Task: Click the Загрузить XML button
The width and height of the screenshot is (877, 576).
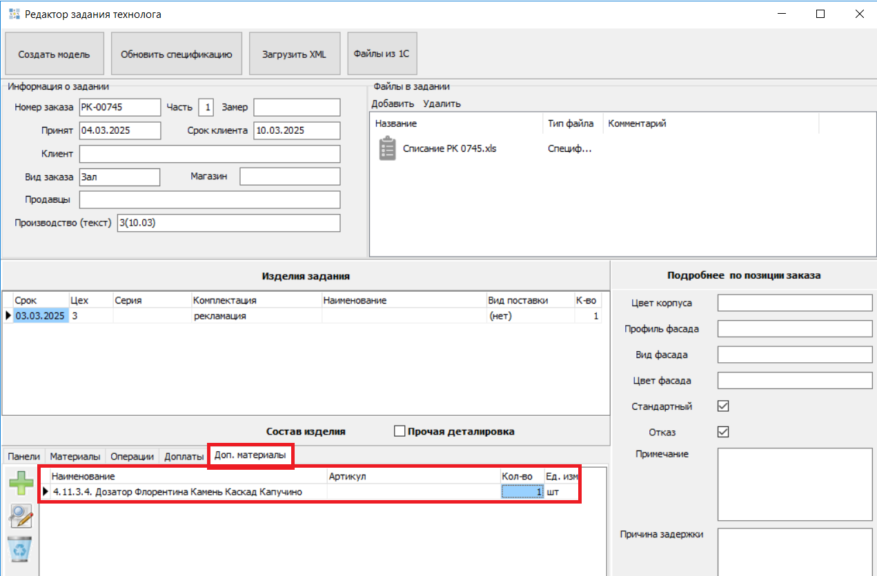Action: tap(294, 54)
